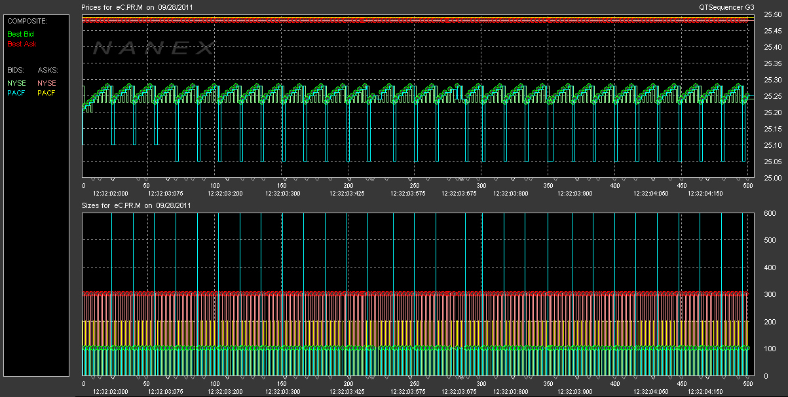Click timestamp 12:32:04:150 under the Prices chart
This screenshot has width=788, height=397.
tap(705, 194)
